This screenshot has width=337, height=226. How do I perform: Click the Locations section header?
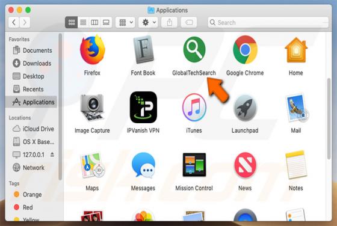pos(20,118)
